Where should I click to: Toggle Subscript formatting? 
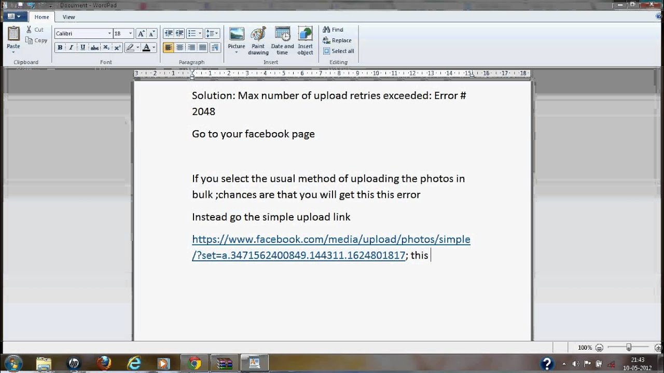click(x=106, y=48)
